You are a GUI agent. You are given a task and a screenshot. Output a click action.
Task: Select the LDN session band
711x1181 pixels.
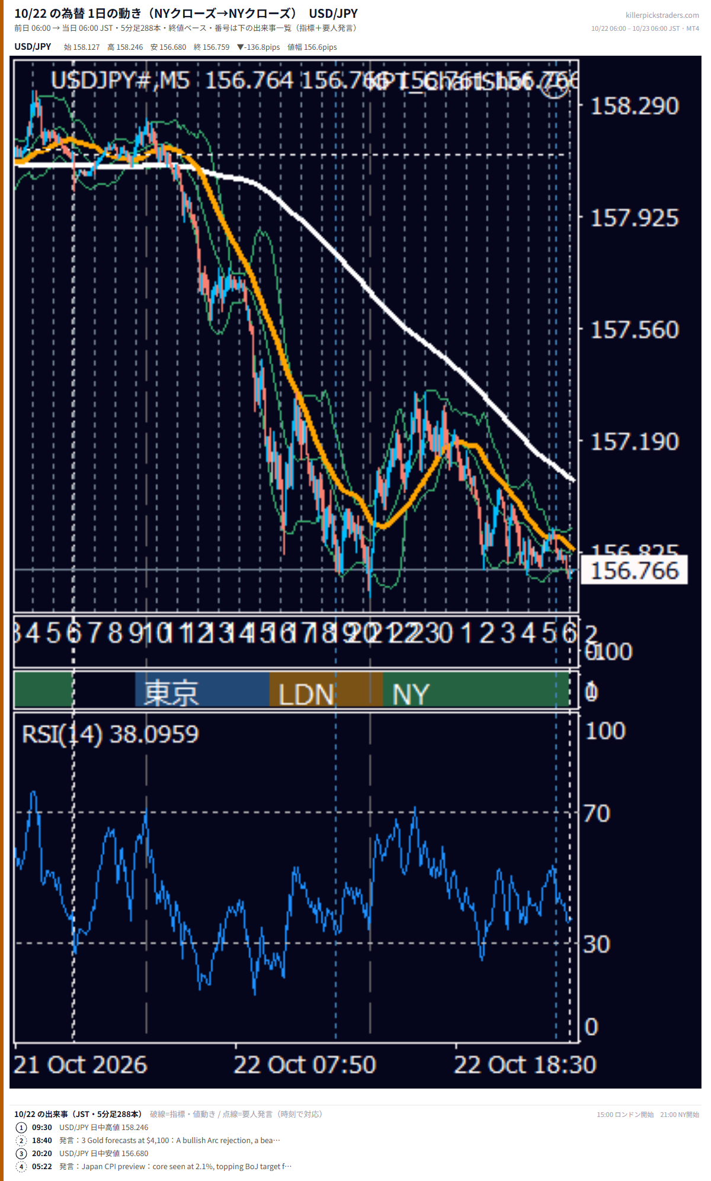point(326,689)
